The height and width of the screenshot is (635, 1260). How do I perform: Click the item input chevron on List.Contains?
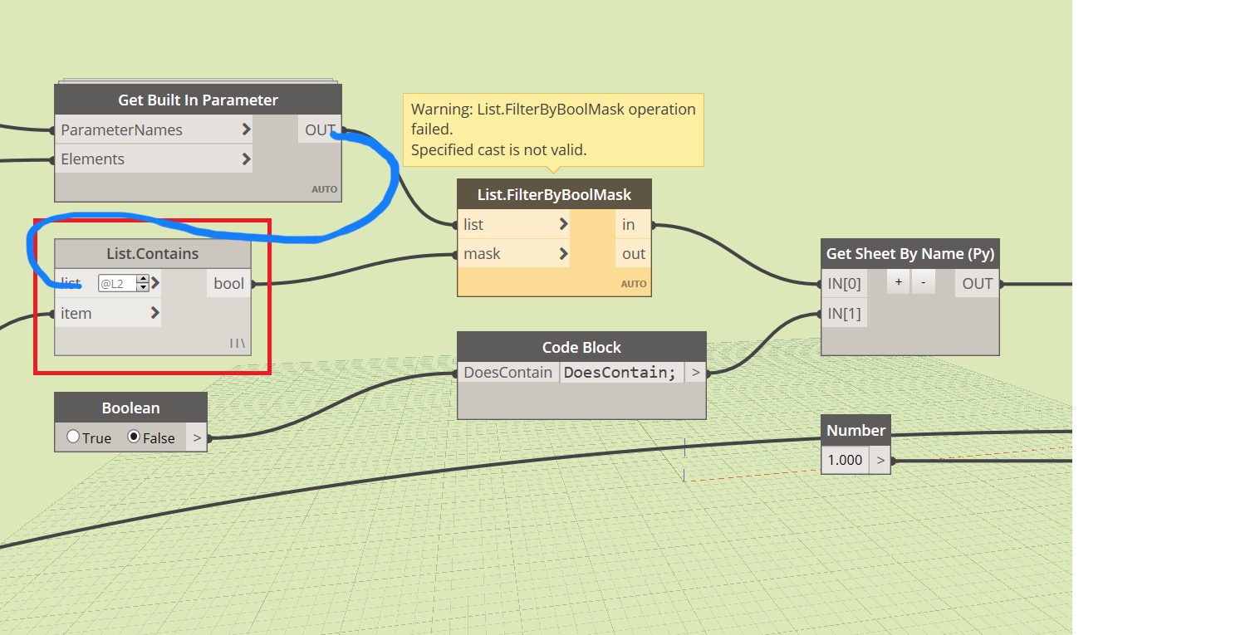click(155, 313)
